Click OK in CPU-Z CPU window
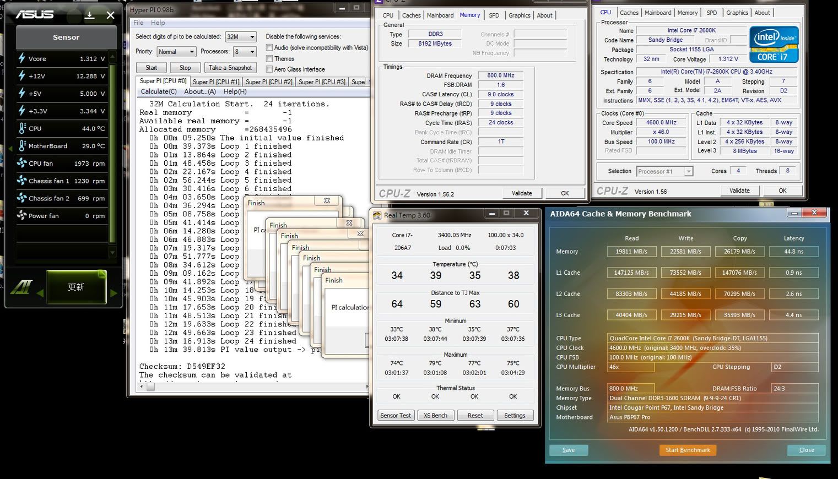The height and width of the screenshot is (479, 838). pyautogui.click(x=782, y=190)
